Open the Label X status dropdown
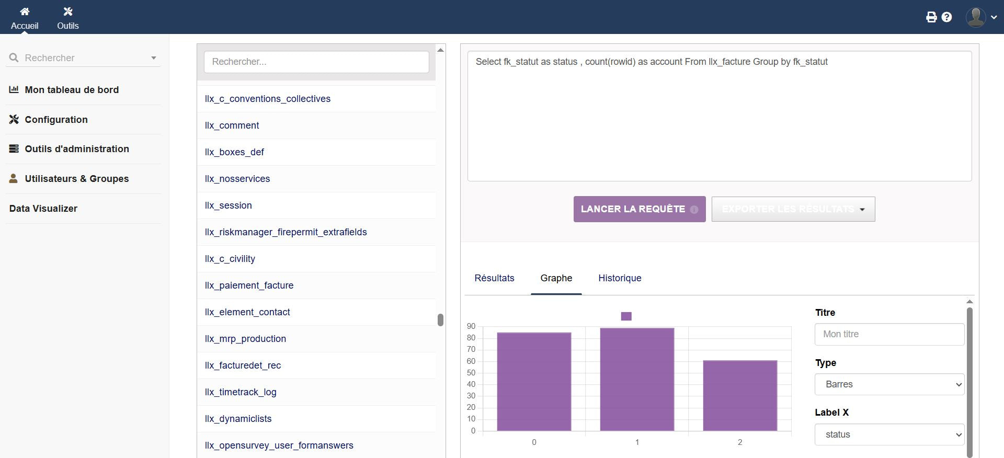Image resolution: width=1004 pixels, height=458 pixels. [x=889, y=434]
